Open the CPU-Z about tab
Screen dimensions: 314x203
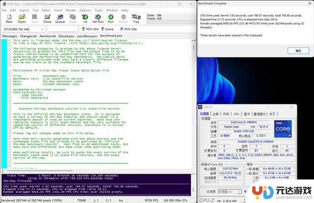click(272, 114)
